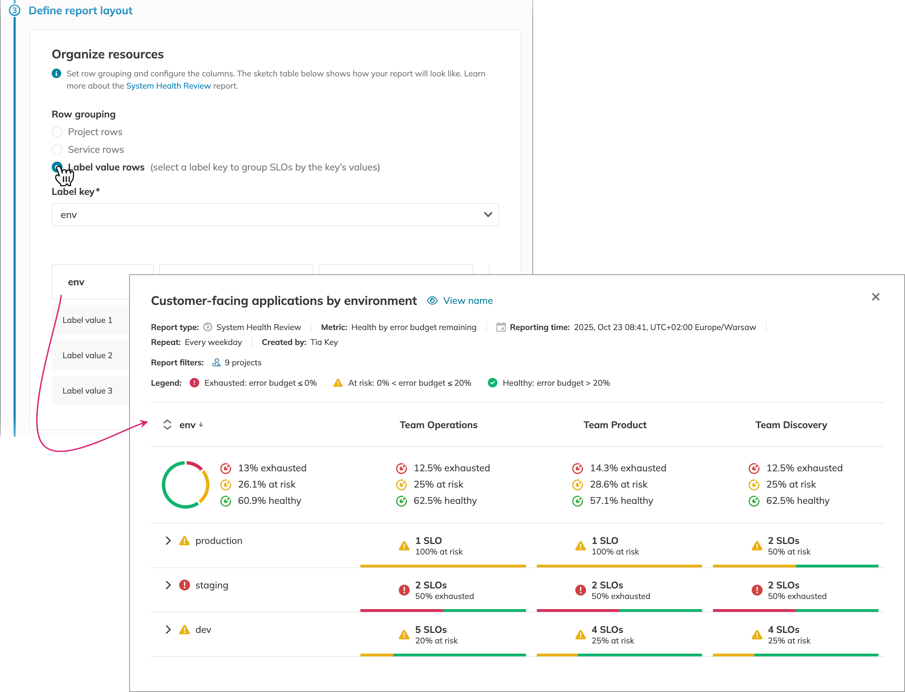Click the info icon under Organize resources
Viewport: 905px width, 692px height.
56,74
